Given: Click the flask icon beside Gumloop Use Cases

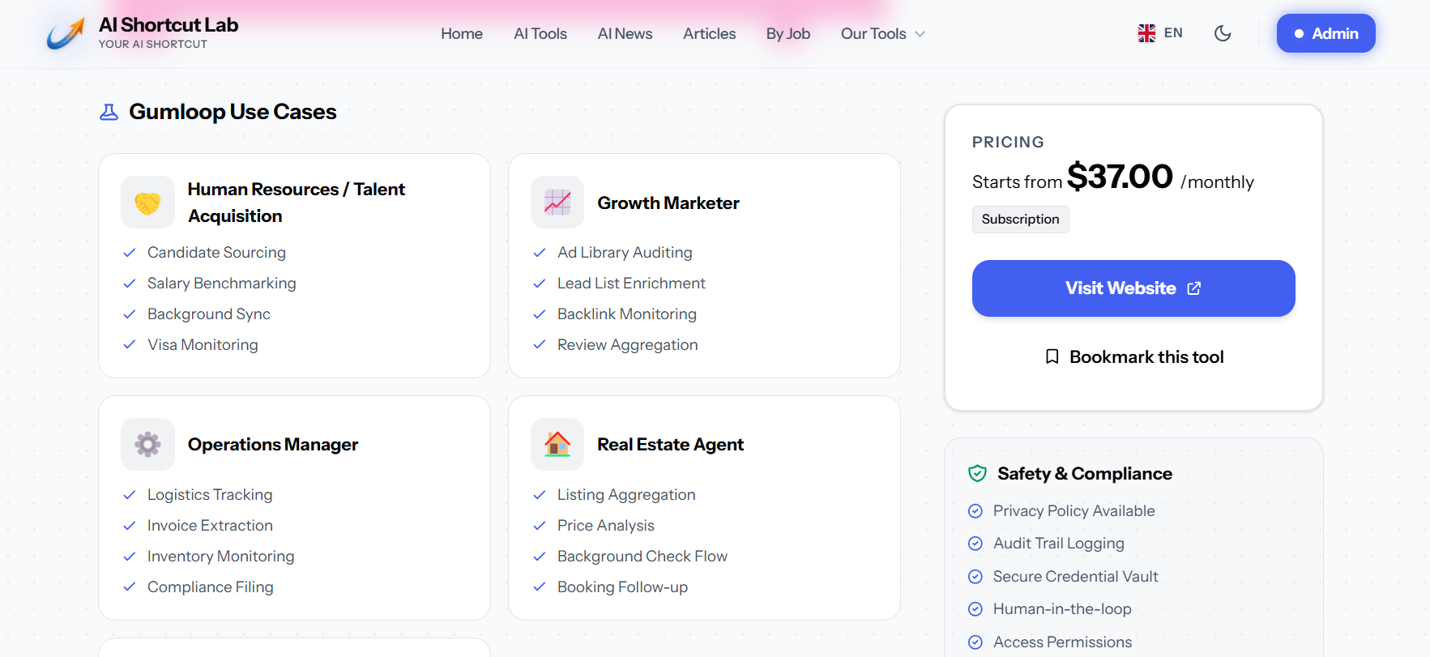Looking at the screenshot, I should tap(109, 112).
